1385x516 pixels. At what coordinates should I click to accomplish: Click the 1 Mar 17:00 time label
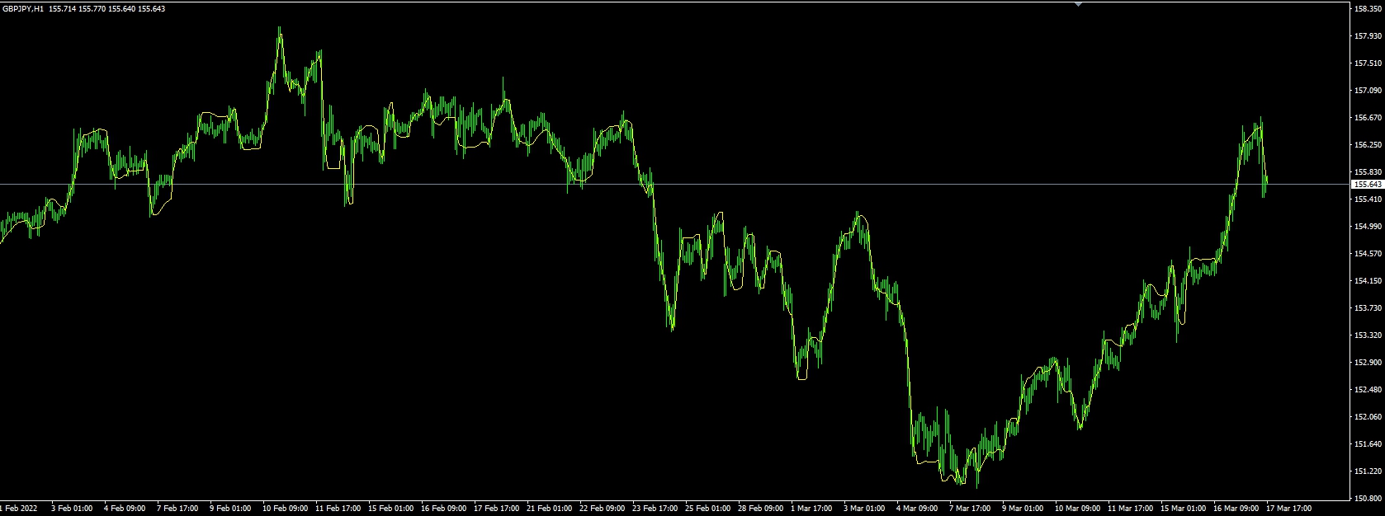(812, 509)
